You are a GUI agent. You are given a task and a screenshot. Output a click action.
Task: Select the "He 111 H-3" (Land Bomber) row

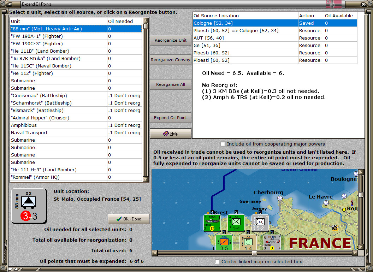(76, 170)
